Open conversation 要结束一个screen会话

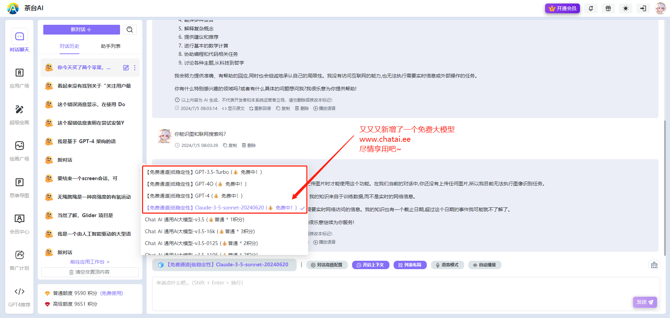click(90, 178)
